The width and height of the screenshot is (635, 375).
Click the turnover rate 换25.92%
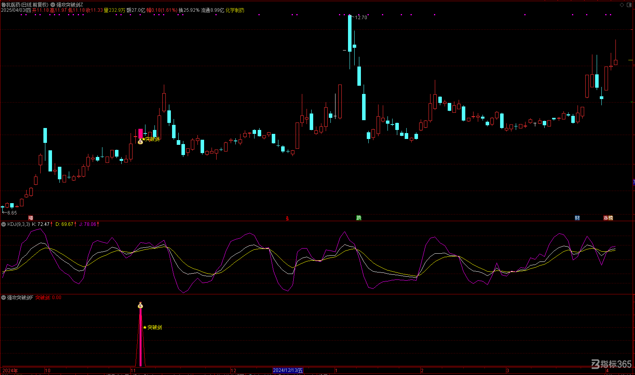pos(189,10)
